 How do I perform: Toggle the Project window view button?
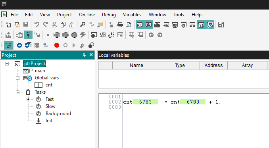[x=140, y=25]
